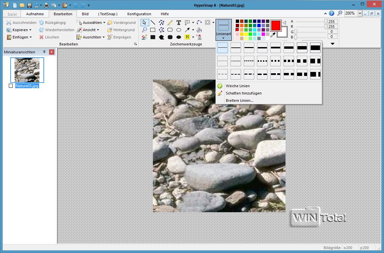
Task: Click the eyedropper color picker
Action: point(273,35)
